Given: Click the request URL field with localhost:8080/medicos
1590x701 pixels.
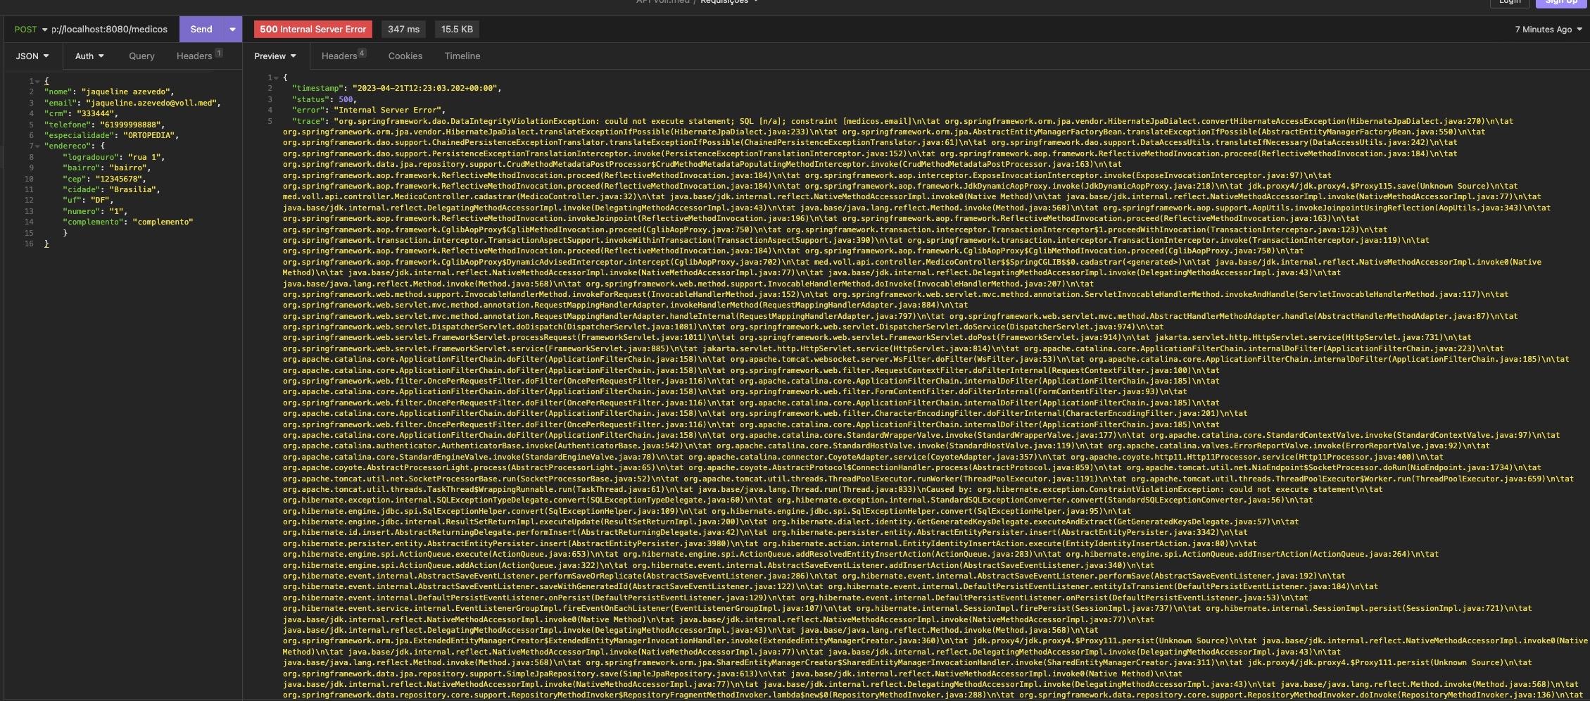Looking at the screenshot, I should click(110, 30).
